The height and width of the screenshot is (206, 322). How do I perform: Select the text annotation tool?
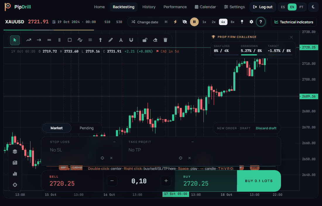pyautogui.click(x=121, y=40)
